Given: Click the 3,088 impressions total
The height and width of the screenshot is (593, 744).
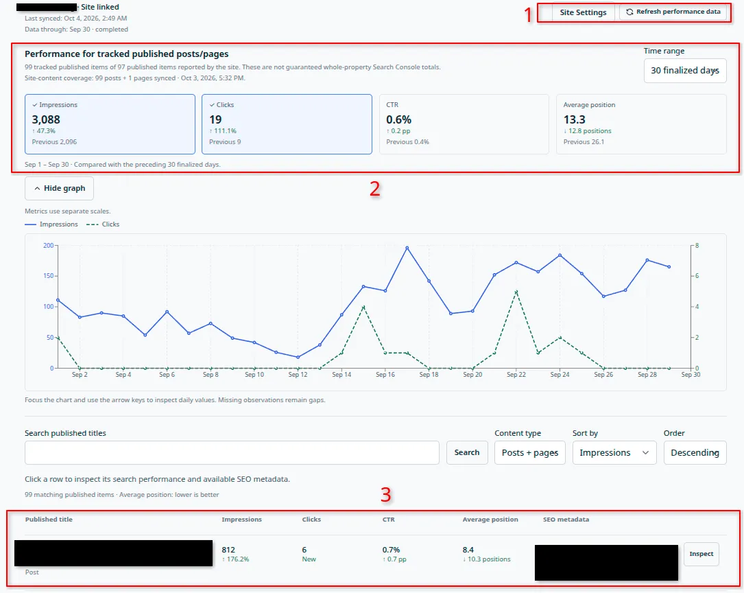Looking at the screenshot, I should pos(46,119).
